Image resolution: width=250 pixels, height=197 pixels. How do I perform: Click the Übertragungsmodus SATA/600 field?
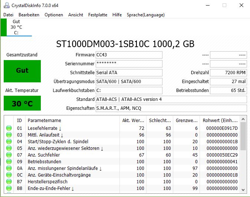tap(129, 82)
